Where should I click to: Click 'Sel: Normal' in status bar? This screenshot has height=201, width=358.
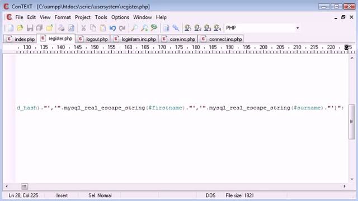100,195
